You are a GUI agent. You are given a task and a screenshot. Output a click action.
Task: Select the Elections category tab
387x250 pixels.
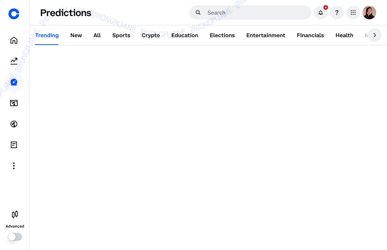[x=222, y=35]
